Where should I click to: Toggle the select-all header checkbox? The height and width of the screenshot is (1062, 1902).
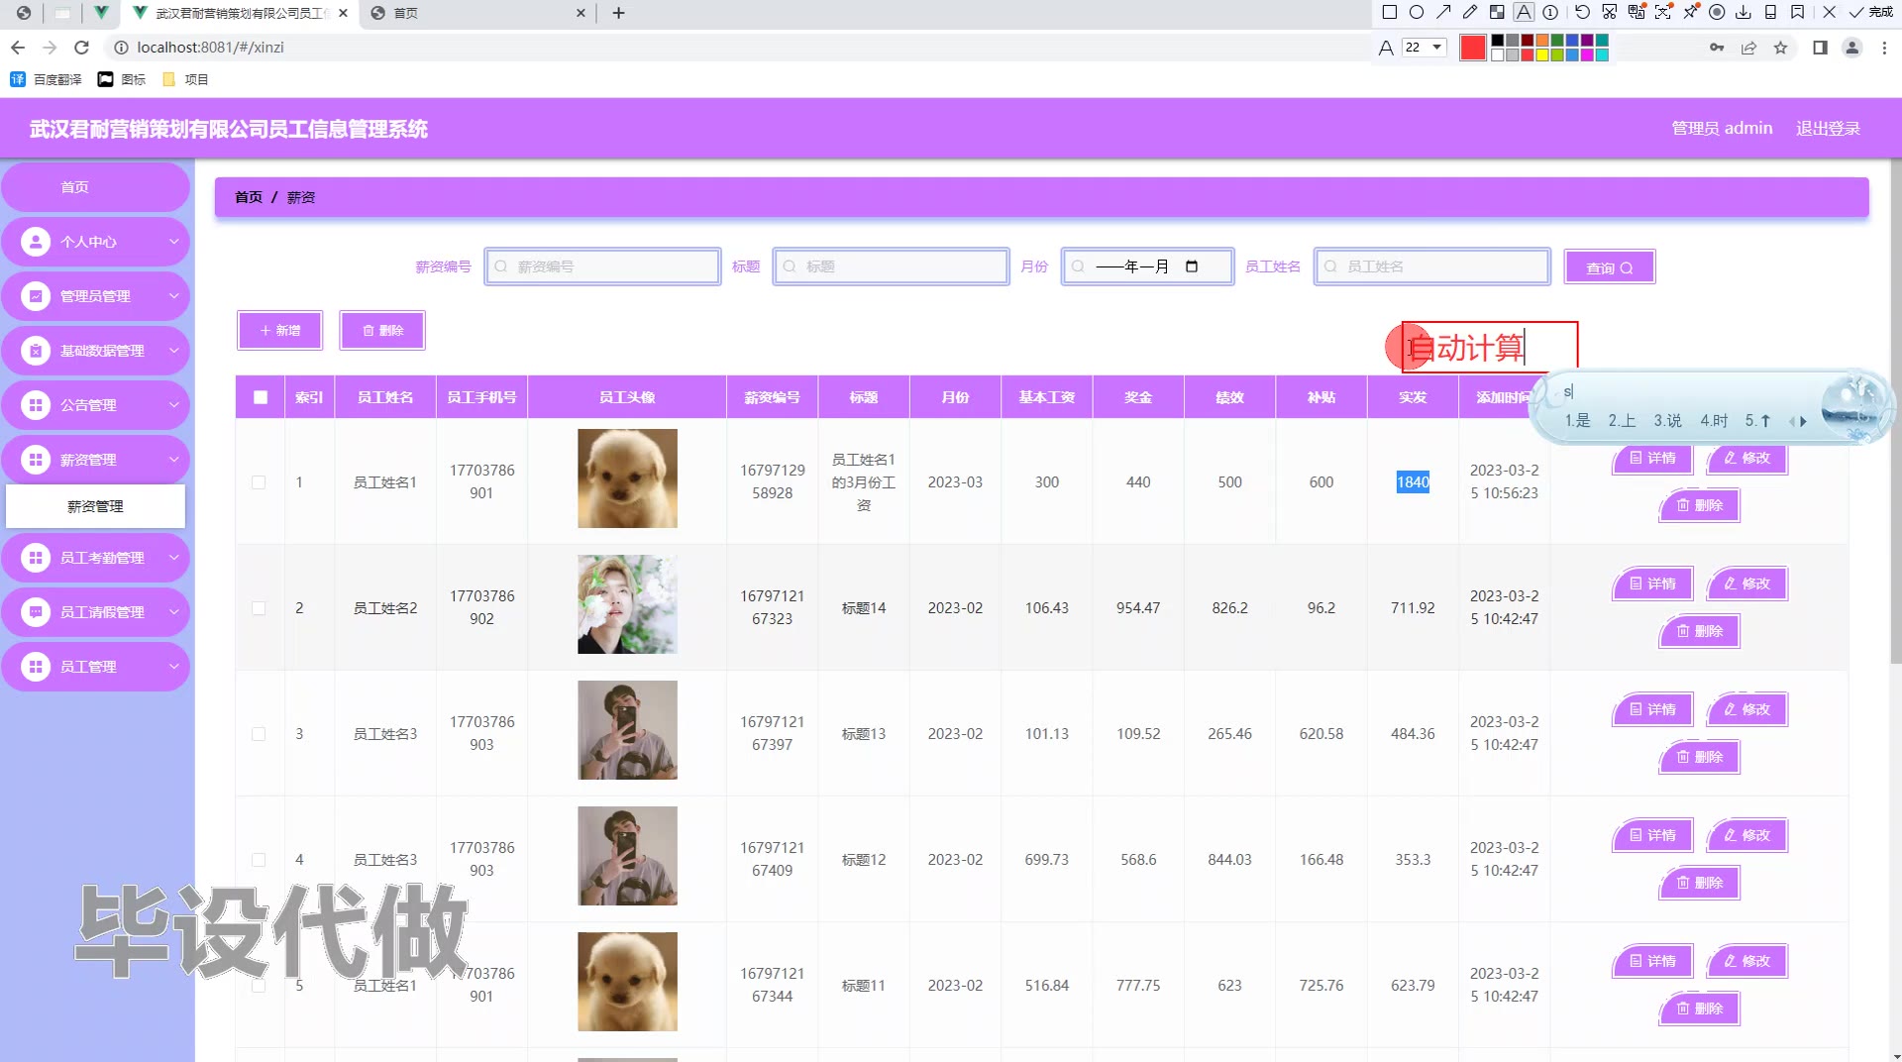(x=261, y=397)
